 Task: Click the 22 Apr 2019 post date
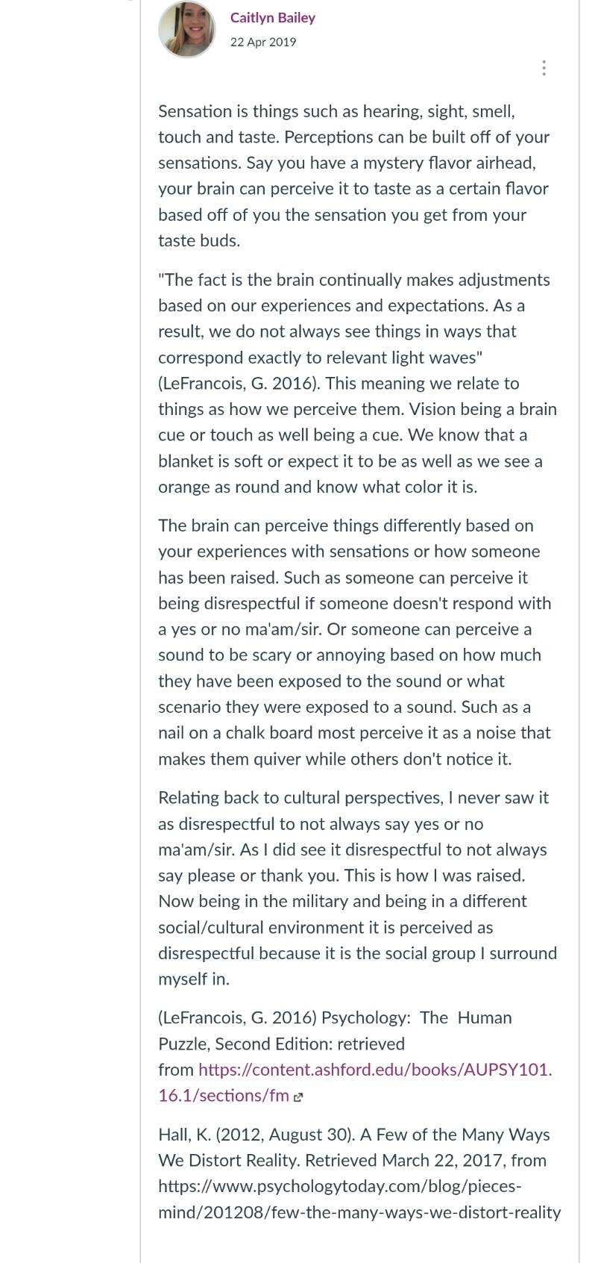[x=263, y=42]
